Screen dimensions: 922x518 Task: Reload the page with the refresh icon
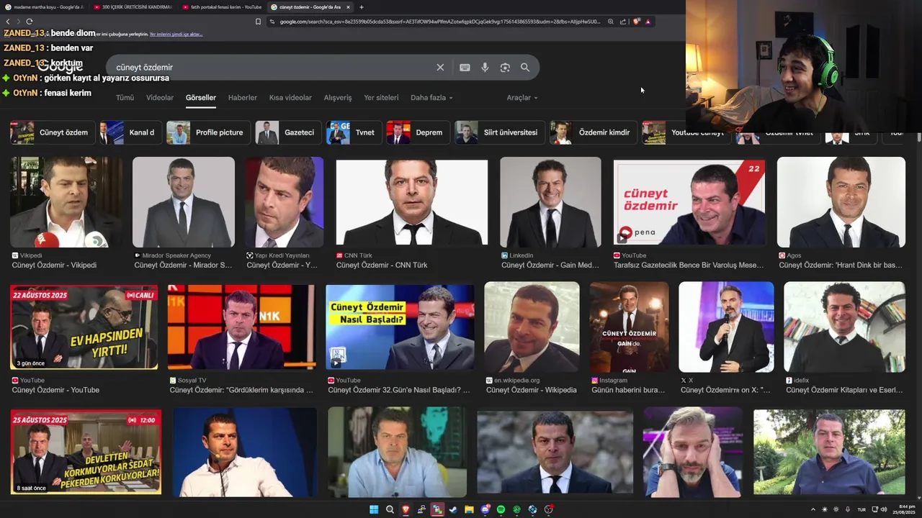[29, 22]
